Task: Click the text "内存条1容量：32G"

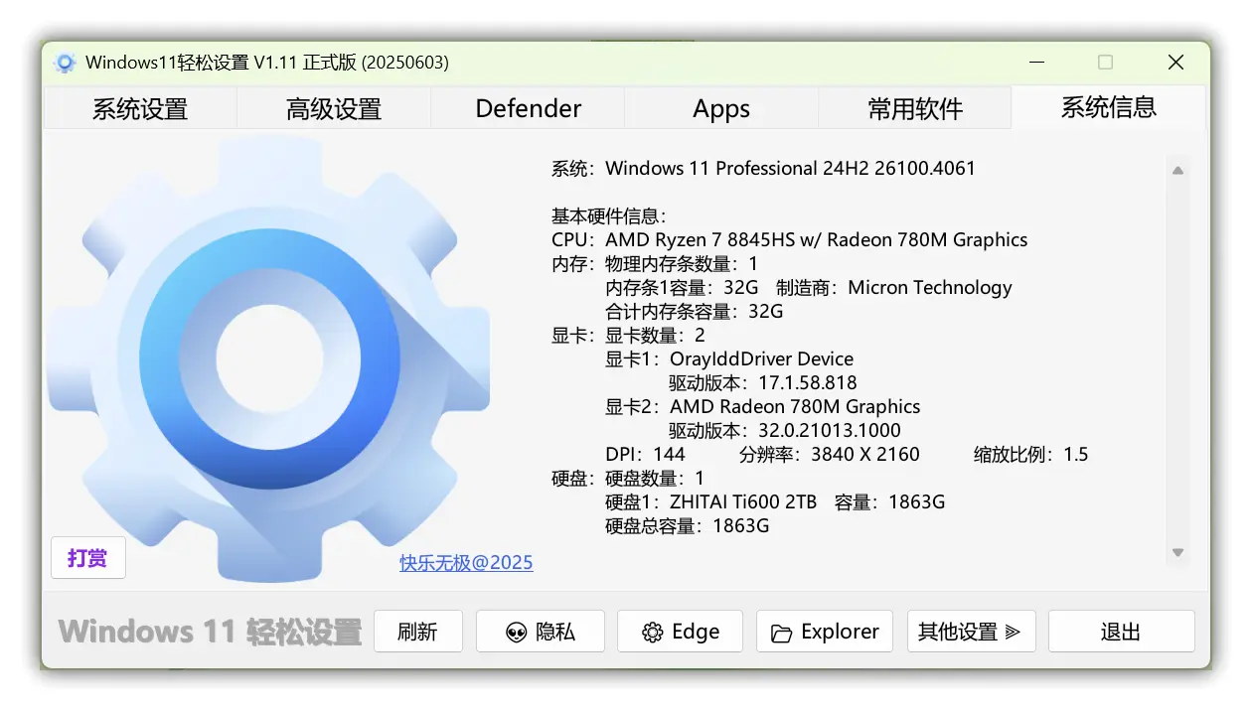Action: [x=682, y=287]
